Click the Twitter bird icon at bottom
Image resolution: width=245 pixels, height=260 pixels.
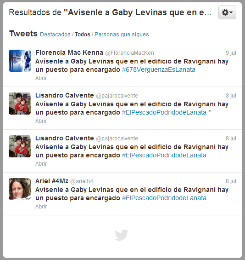(x=122, y=235)
